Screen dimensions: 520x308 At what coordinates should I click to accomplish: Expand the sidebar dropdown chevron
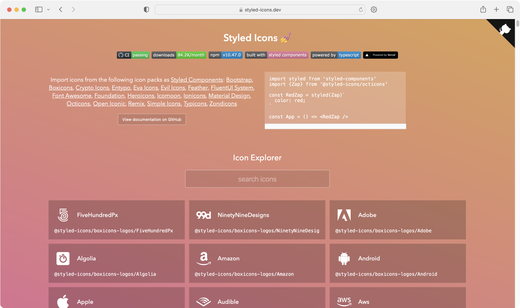[x=48, y=10]
